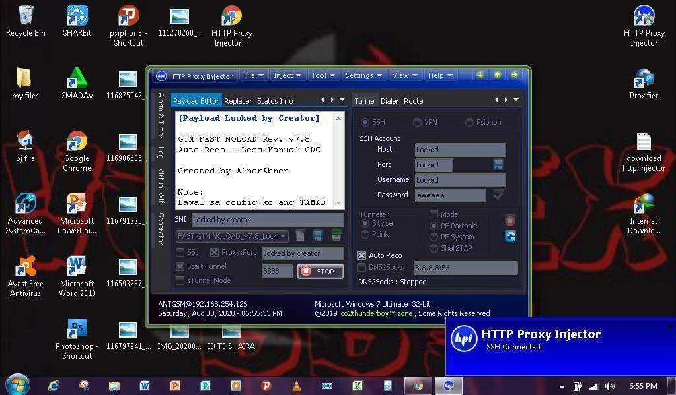Toggle the Start Tunnel checkbox

180,267
